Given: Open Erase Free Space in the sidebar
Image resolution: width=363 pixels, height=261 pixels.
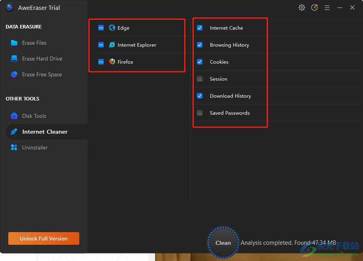Looking at the screenshot, I should [47, 74].
